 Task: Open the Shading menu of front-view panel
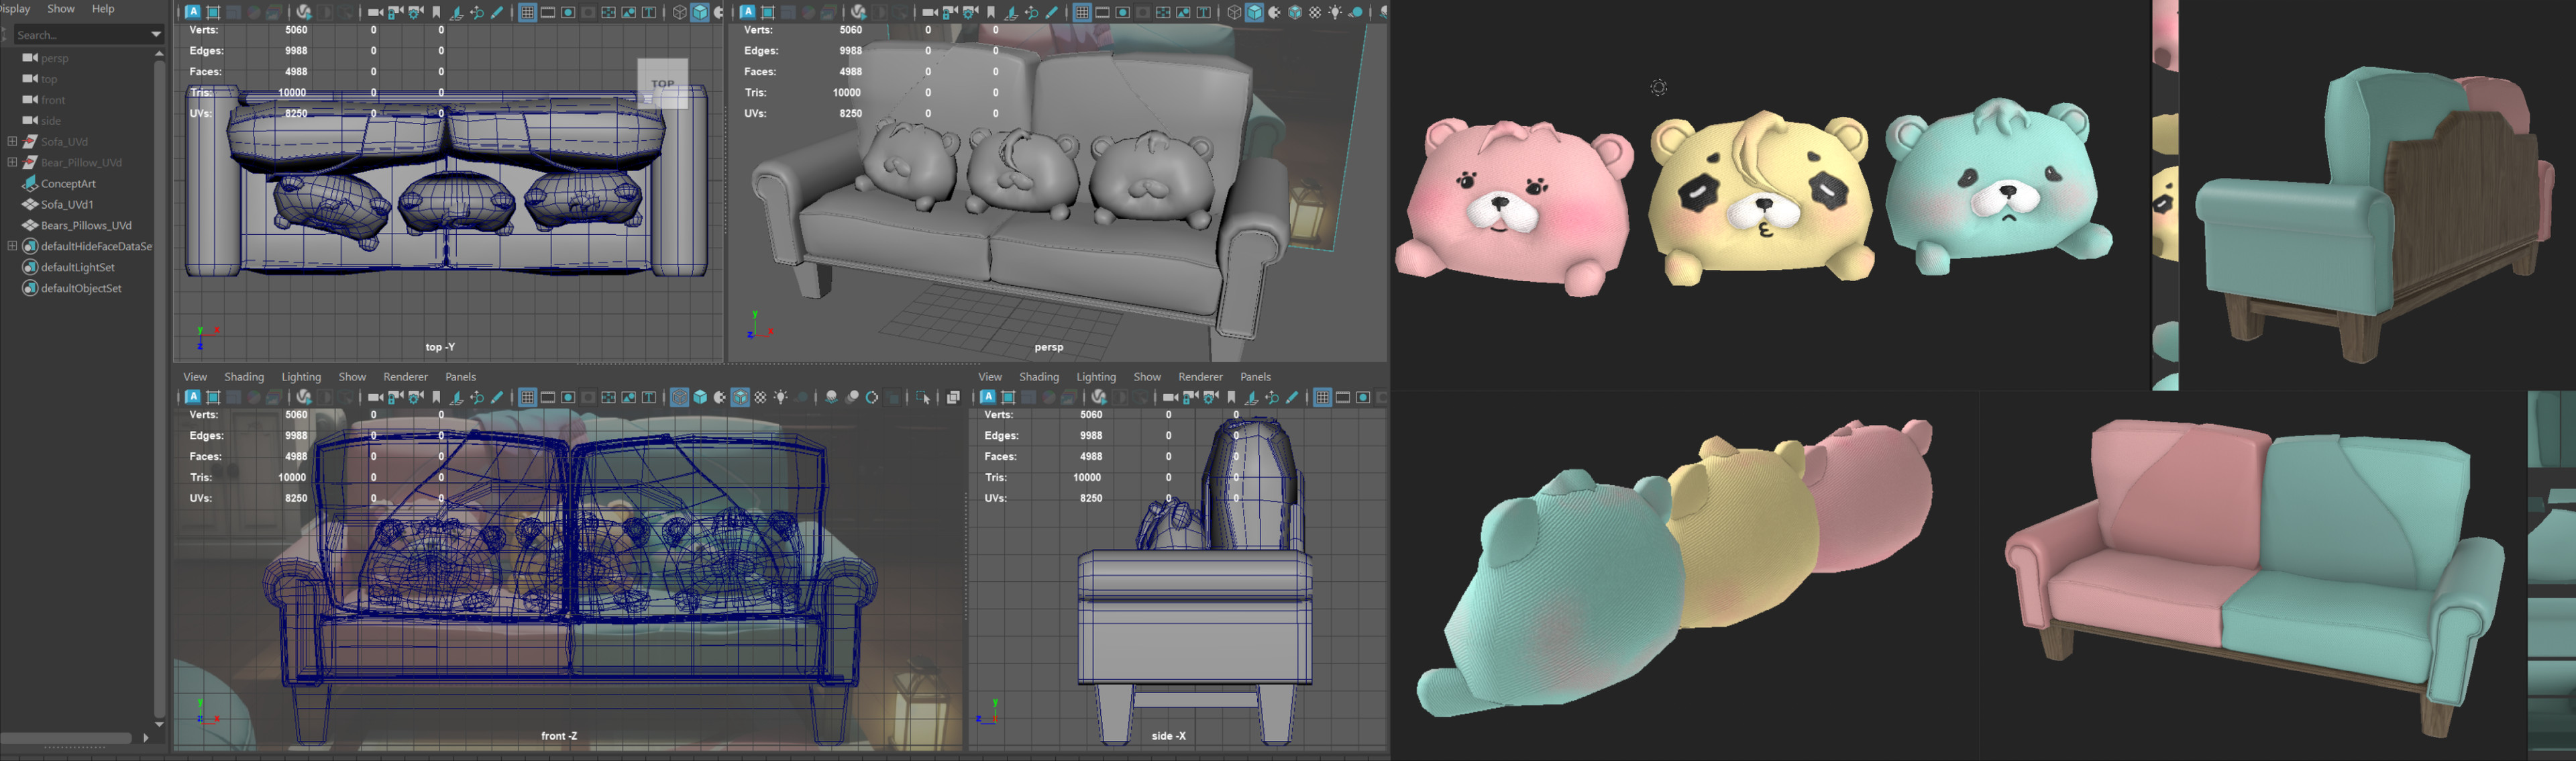[244, 376]
